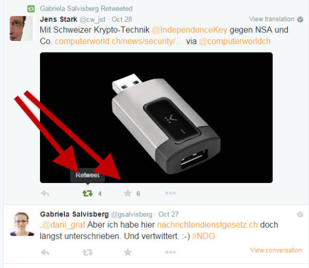Click the reply arrow on Gabriela Salvisberg's tweet
309x268 pixels.
point(45,252)
